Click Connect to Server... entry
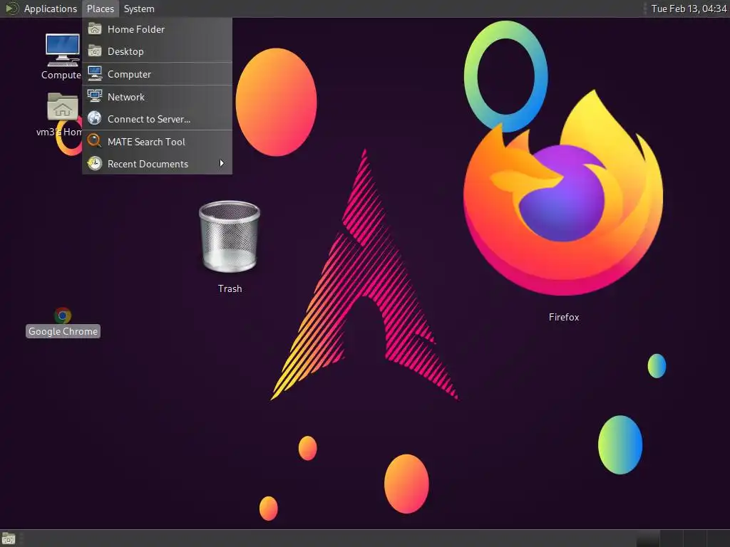This screenshot has width=730, height=547. pyautogui.click(x=158, y=119)
